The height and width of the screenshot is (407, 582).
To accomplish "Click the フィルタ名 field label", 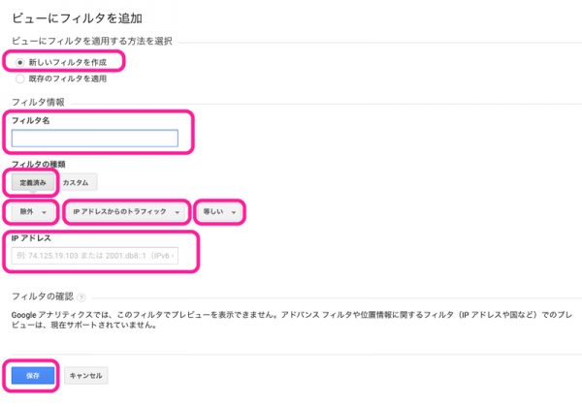I will coord(30,120).
